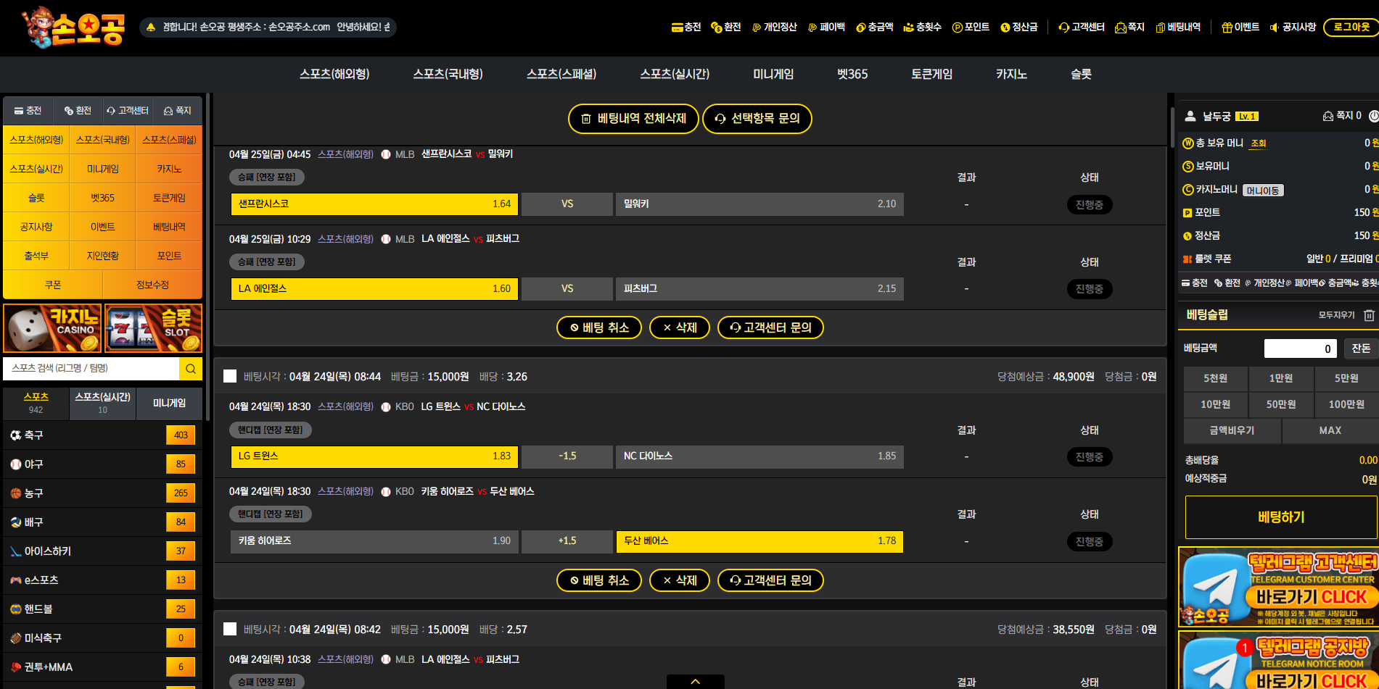The height and width of the screenshot is (689, 1379).
Task: Open the 카지노 CASINO dice banner
Action: (x=52, y=328)
